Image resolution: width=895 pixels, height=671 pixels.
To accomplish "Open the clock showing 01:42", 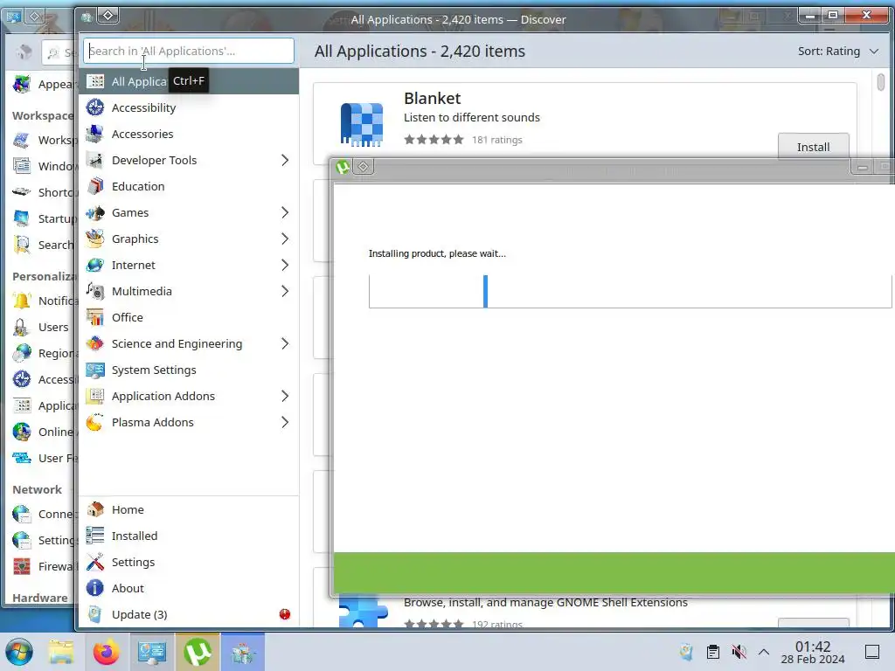I will pos(813,652).
